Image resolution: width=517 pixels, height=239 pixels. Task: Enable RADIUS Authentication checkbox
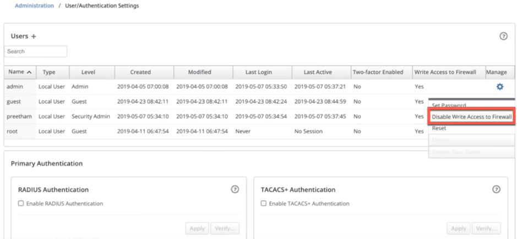coord(21,203)
